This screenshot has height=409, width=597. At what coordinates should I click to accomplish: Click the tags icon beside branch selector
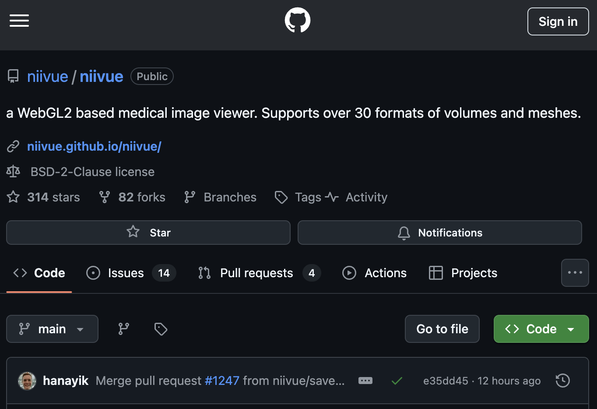coord(161,329)
